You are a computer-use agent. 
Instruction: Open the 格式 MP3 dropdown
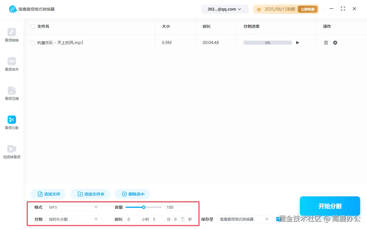(73, 207)
